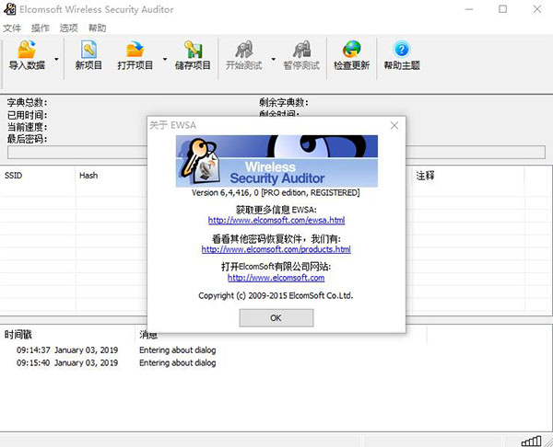Click the Save Project (储存项目) icon
Image resolution: width=553 pixels, height=447 pixels.
click(193, 49)
